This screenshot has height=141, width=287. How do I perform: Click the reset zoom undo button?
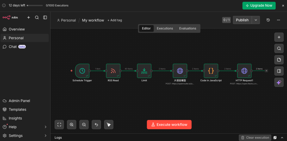pyautogui.click(x=96, y=125)
